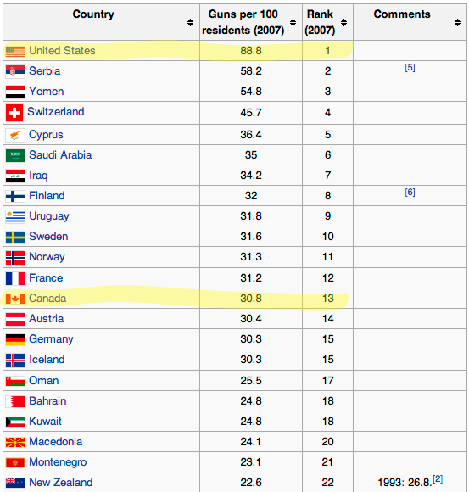
Task: Sort by Rank (2007) column arrows
Action: point(343,22)
